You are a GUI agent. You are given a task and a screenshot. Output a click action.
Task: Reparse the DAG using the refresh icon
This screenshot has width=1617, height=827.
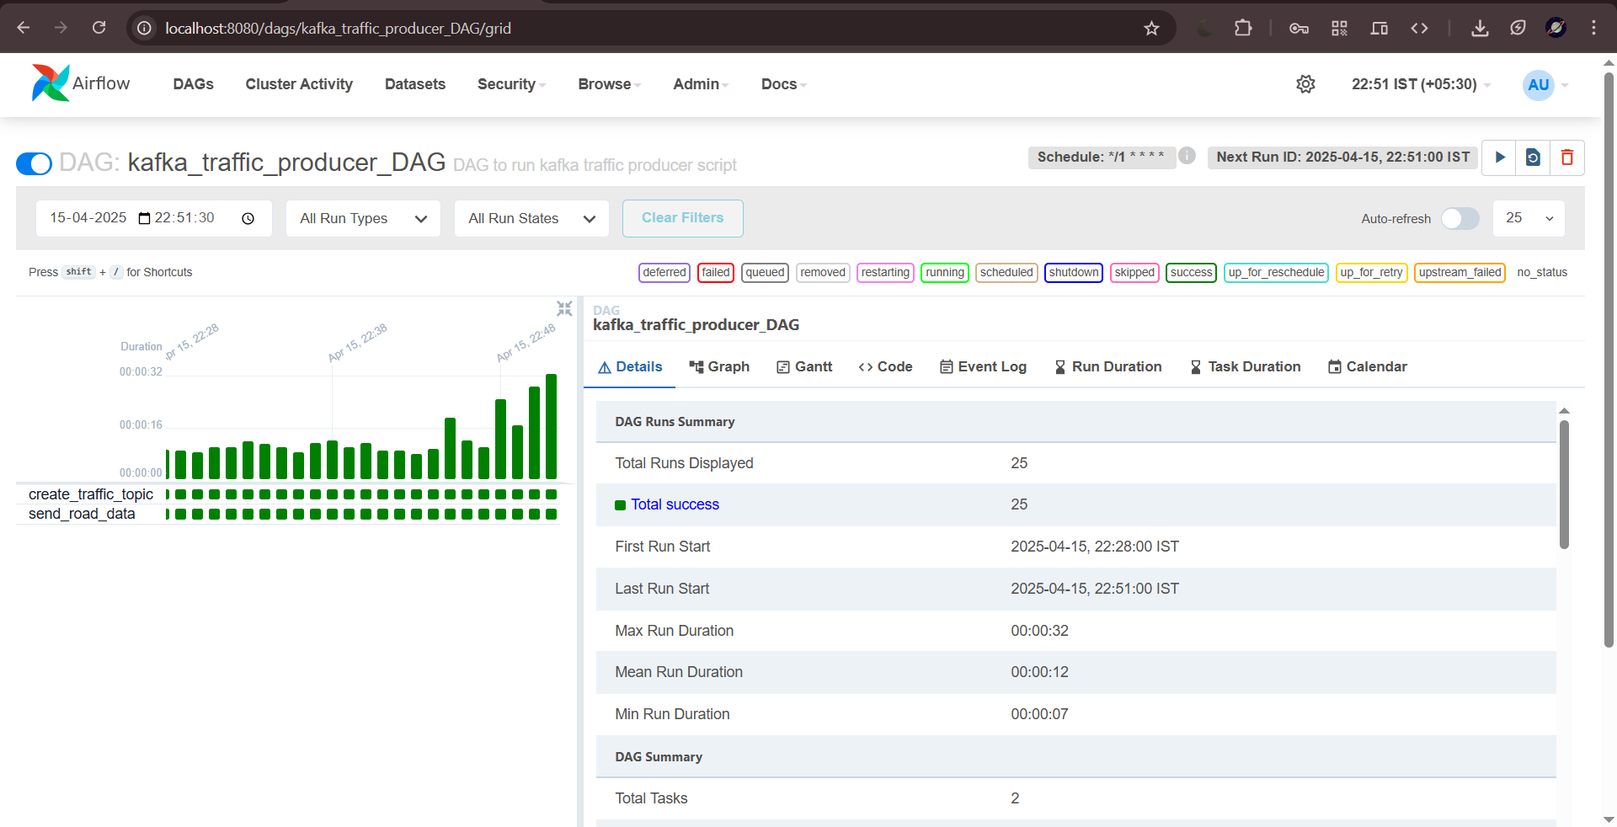click(x=1533, y=157)
